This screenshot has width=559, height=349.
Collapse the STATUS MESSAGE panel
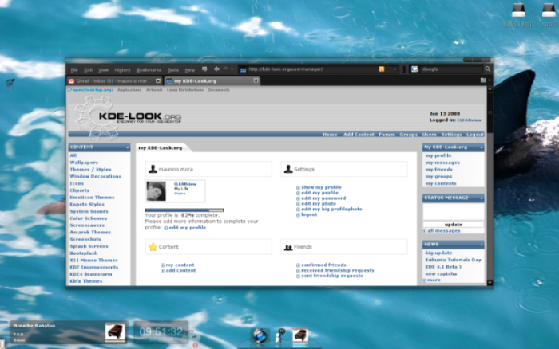pos(482,198)
